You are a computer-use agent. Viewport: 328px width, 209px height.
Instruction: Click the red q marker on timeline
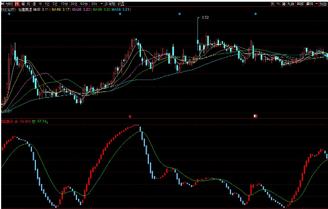click(x=130, y=116)
